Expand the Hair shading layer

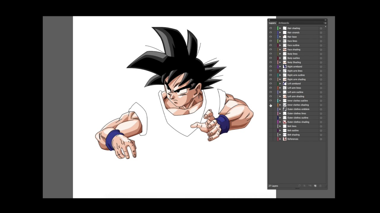280,28
